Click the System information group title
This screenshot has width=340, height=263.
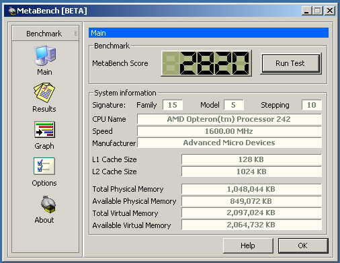tap(125, 93)
